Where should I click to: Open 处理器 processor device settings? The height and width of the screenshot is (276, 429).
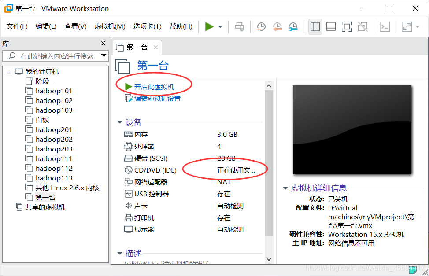[x=139, y=146]
